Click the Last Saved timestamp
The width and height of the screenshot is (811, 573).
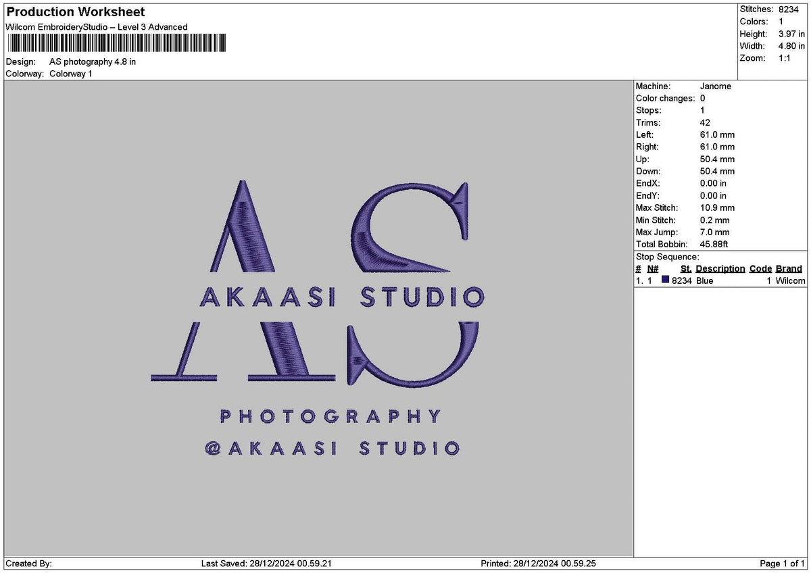(266, 564)
